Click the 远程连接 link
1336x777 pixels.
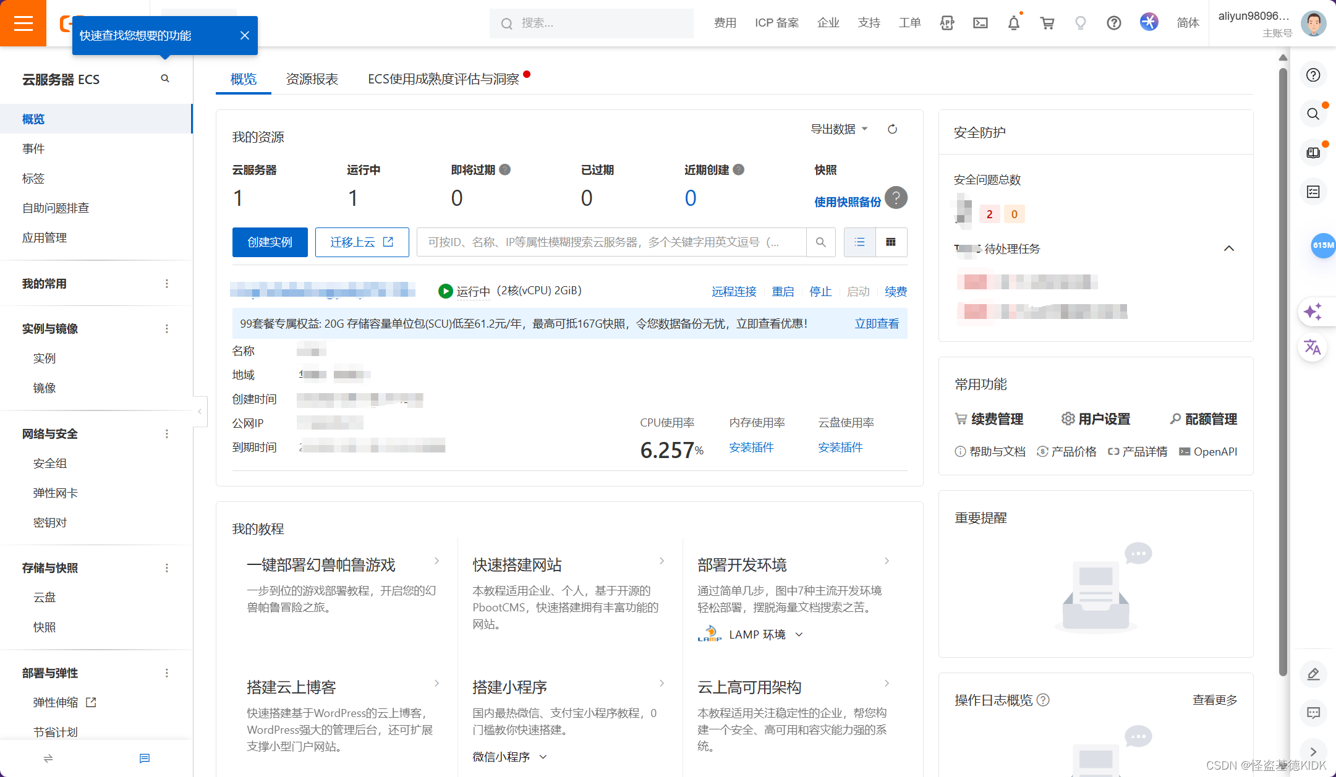[734, 291]
